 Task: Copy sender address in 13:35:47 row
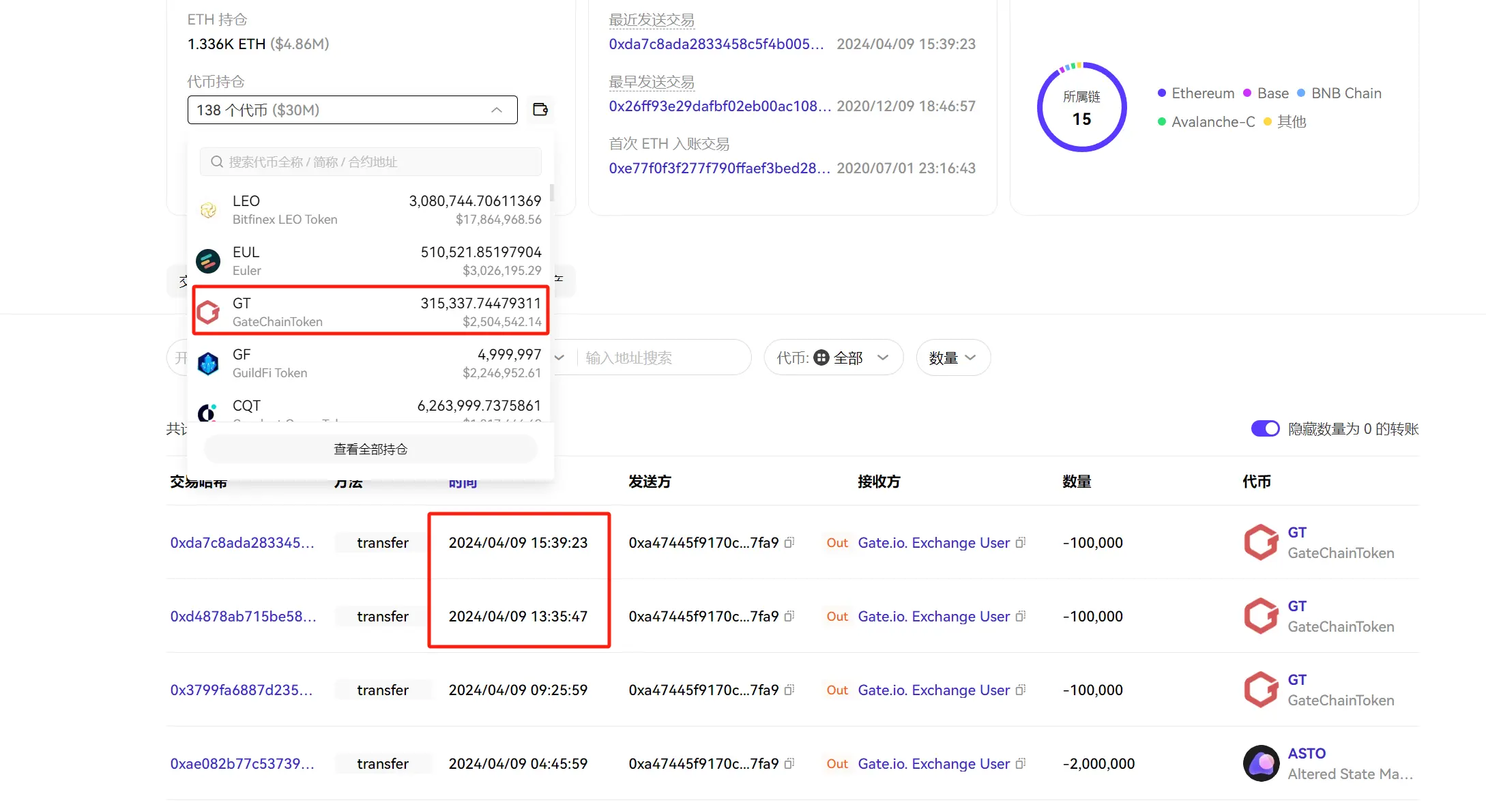(789, 616)
